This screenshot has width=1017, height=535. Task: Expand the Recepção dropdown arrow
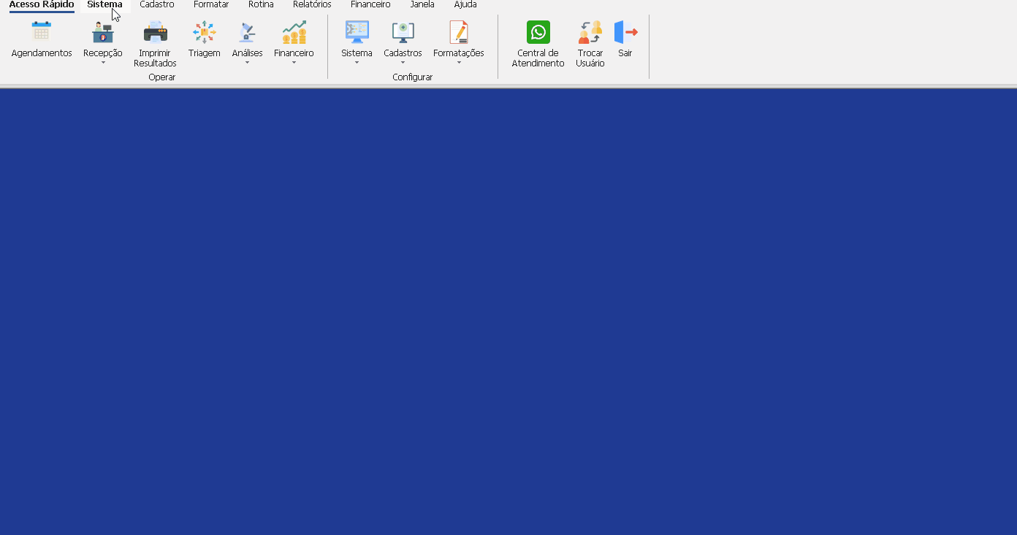click(103, 63)
